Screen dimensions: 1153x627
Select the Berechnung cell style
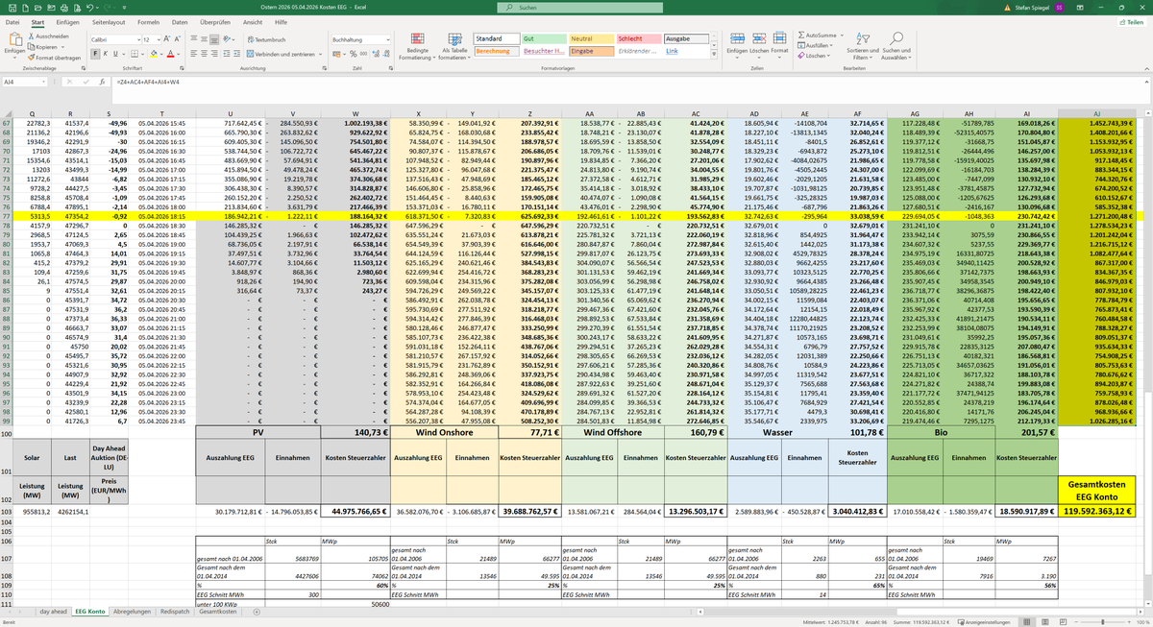[x=498, y=50]
